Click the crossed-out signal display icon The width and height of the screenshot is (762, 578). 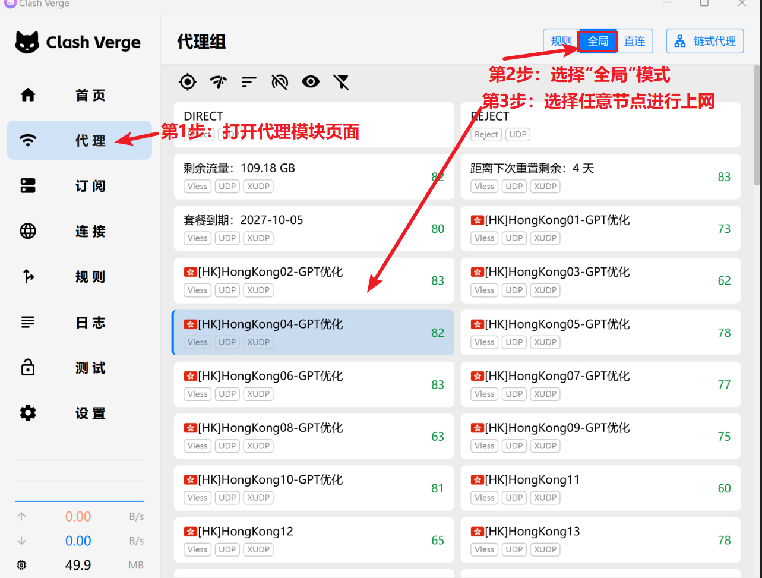[280, 82]
